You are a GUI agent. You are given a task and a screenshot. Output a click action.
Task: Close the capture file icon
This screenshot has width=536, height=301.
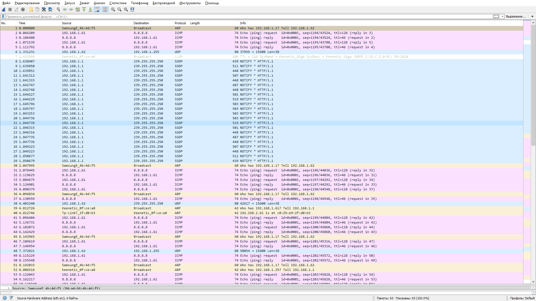point(44,9)
